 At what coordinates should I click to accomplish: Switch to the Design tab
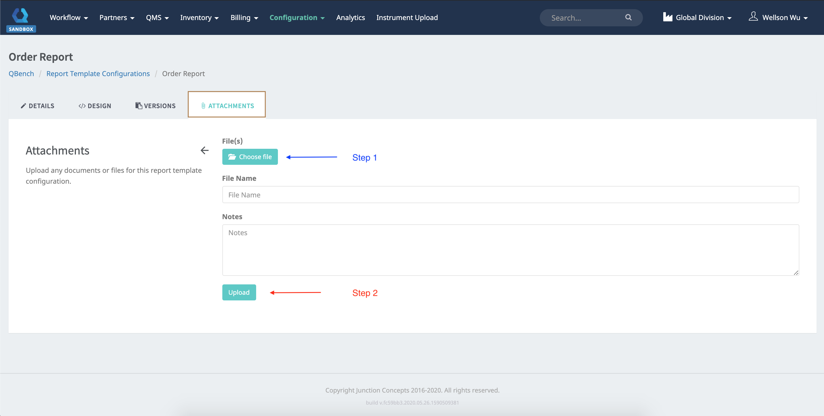(95, 106)
